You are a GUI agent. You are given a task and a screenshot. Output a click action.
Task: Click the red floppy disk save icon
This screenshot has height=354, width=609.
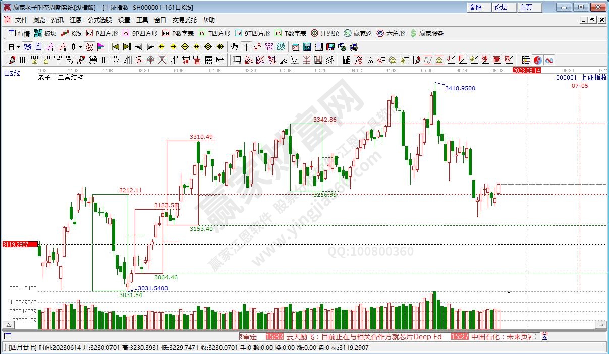coord(330,47)
